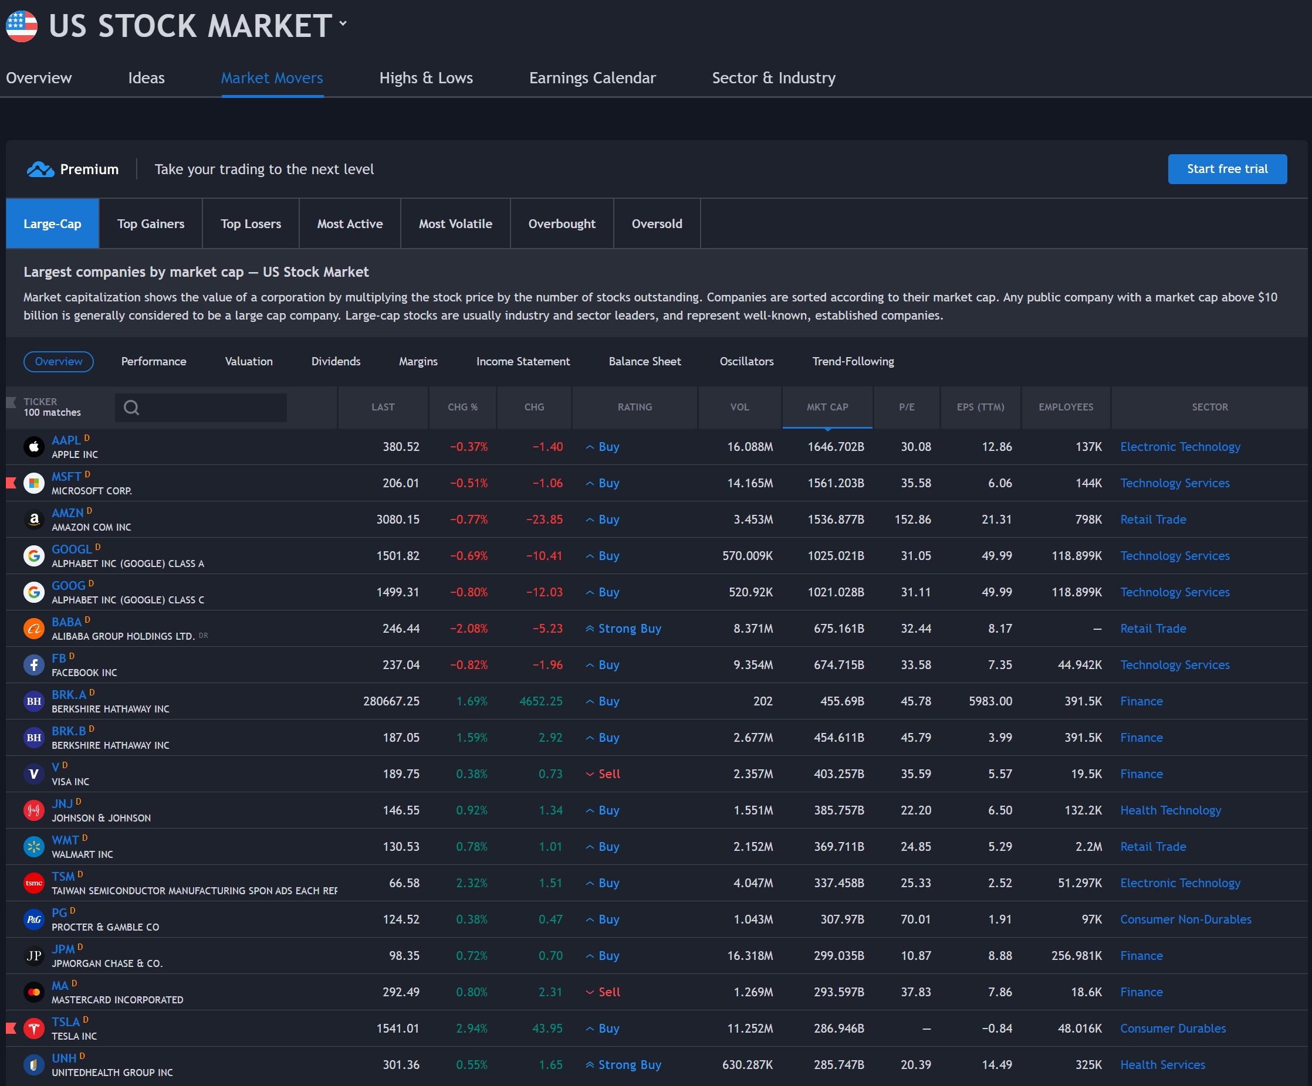1312x1086 pixels.
Task: Click Health Technology sector link
Action: click(x=1170, y=810)
